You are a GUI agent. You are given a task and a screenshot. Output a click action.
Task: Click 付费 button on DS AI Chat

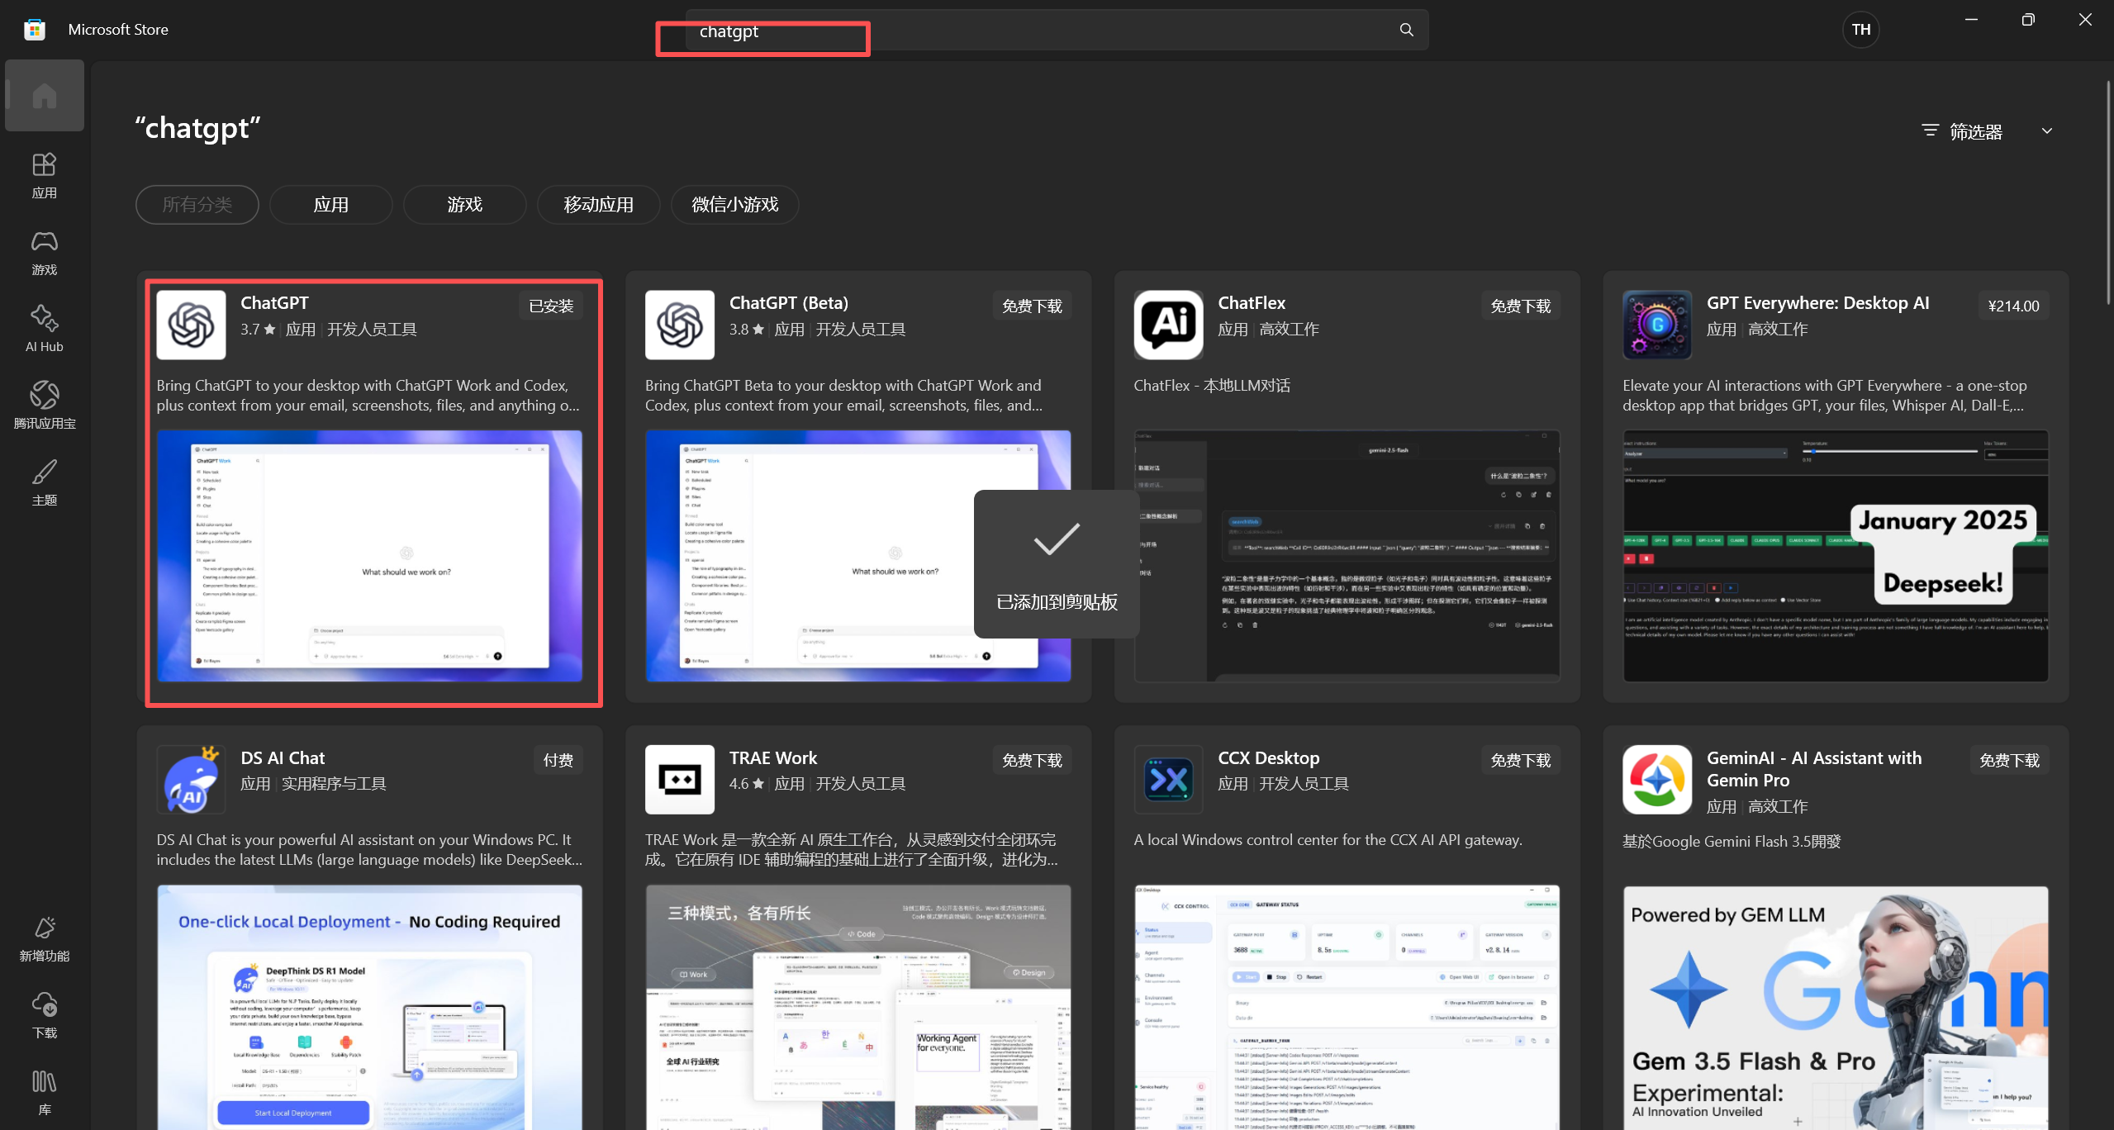[x=558, y=760]
